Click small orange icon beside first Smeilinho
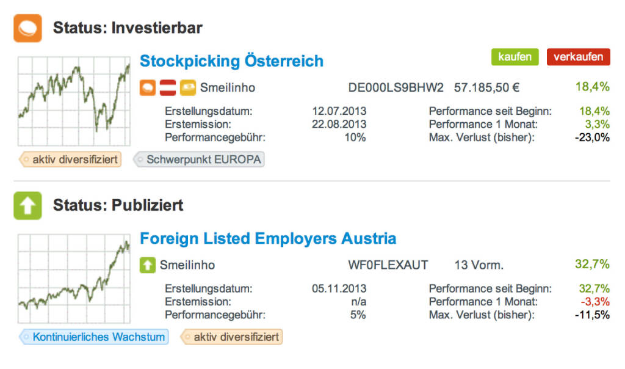The height and width of the screenshot is (369, 625). coord(148,88)
